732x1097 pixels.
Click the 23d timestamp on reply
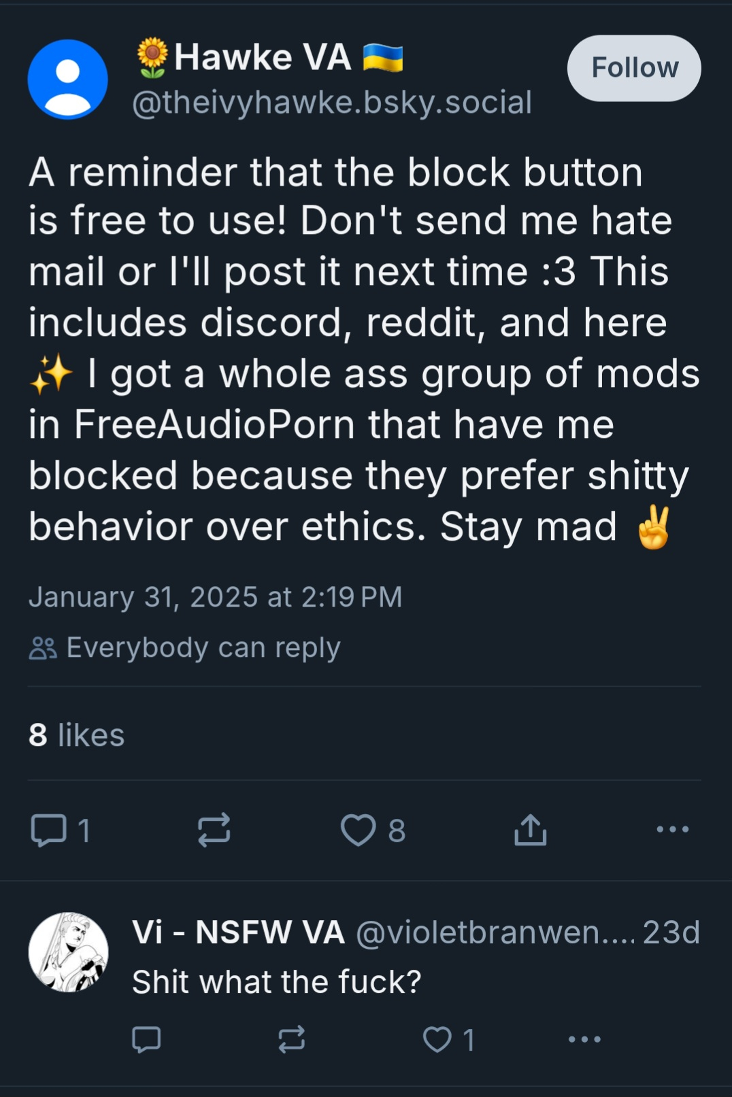click(671, 932)
